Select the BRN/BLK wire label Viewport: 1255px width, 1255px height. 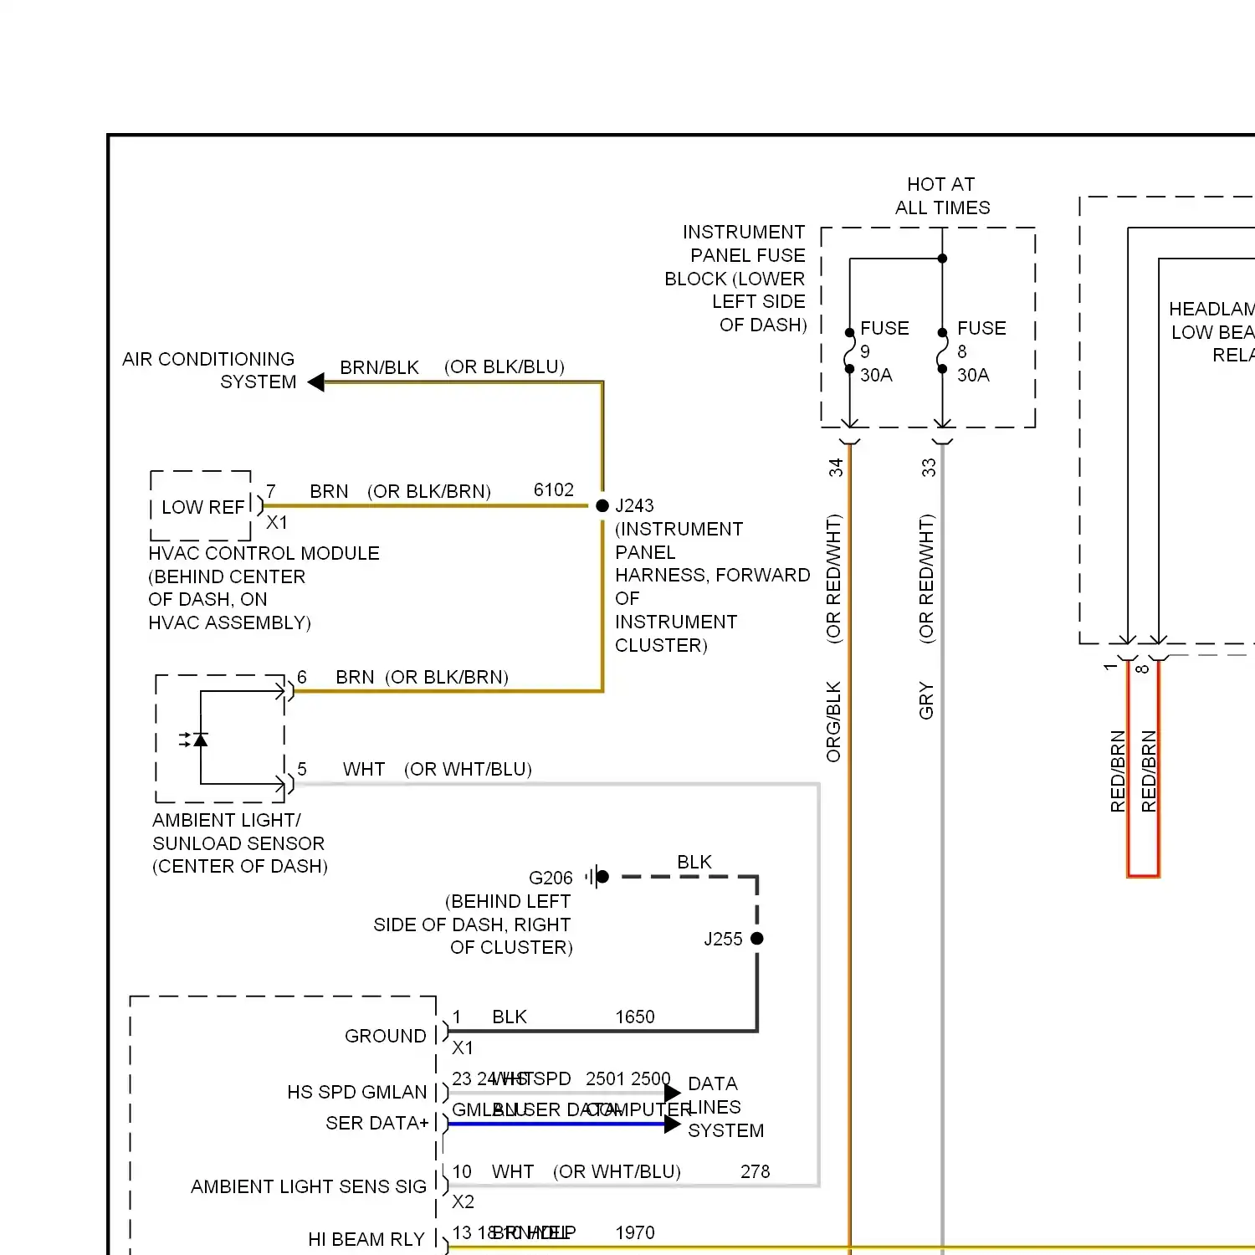(379, 367)
